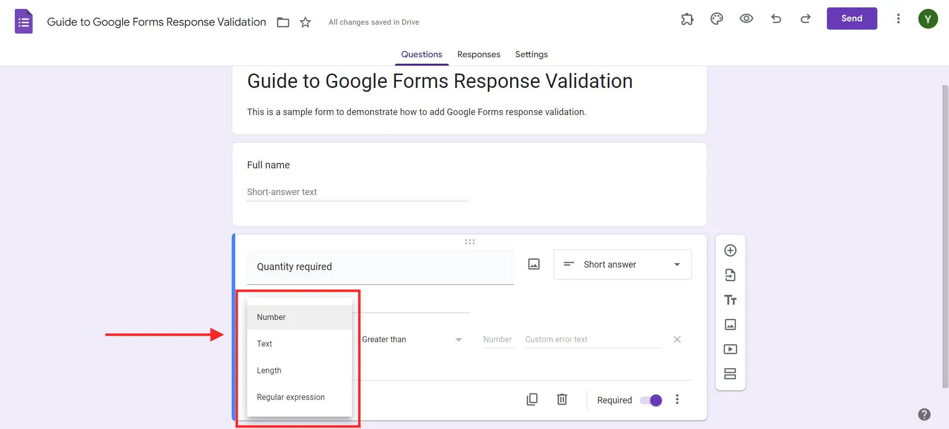949x429 pixels.
Task: Open the Google account avatar
Action: [x=928, y=19]
